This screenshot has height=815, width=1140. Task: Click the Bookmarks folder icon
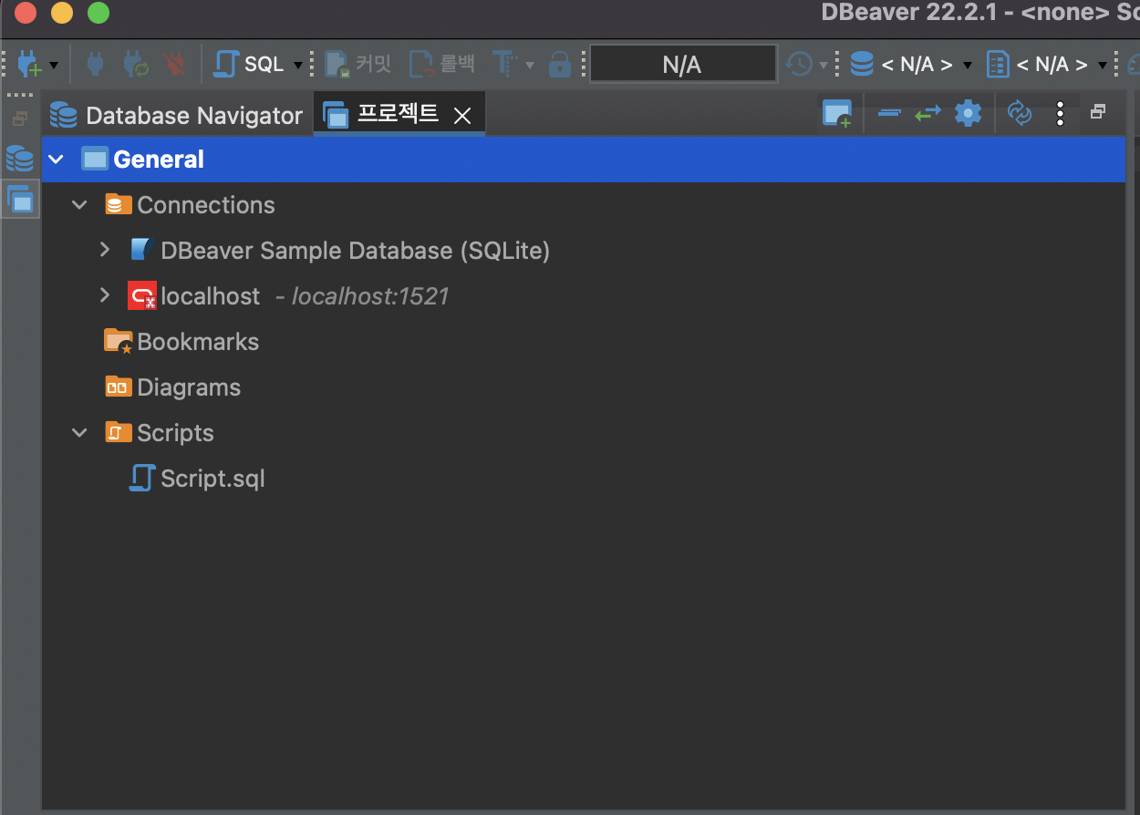[x=119, y=342]
